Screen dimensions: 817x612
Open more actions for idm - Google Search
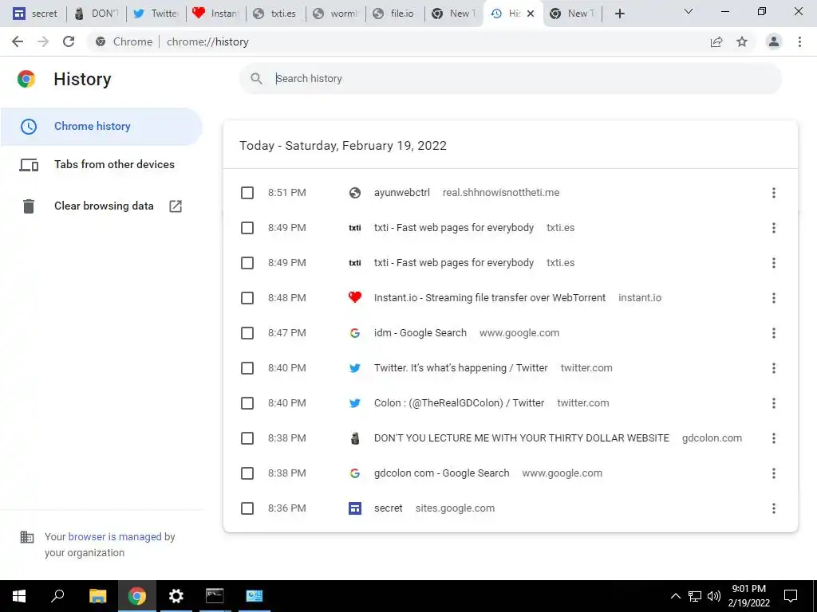(774, 333)
